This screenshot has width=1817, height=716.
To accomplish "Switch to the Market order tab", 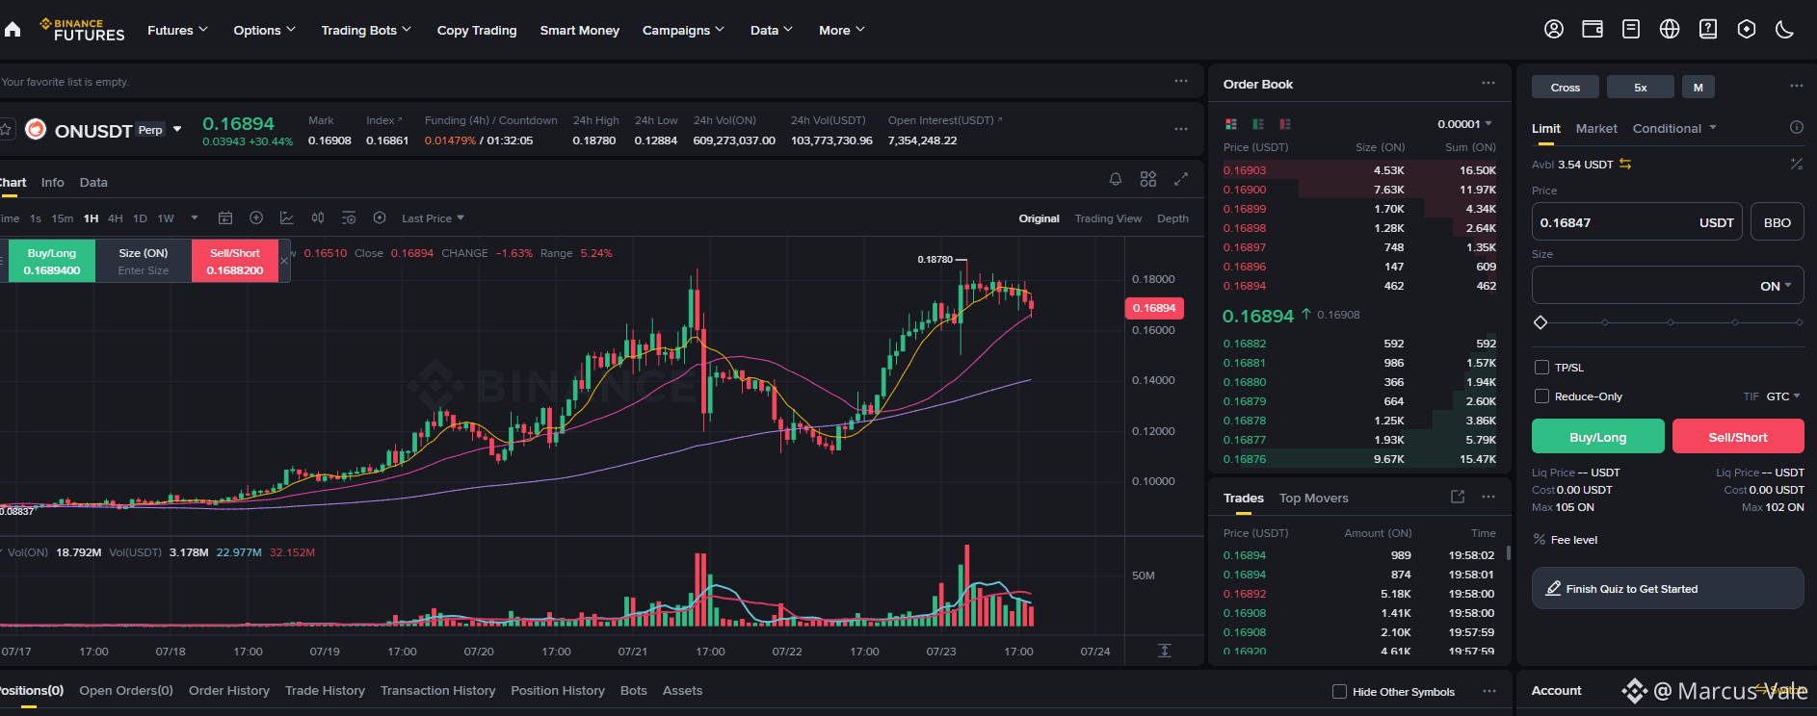I will pos(1596,128).
